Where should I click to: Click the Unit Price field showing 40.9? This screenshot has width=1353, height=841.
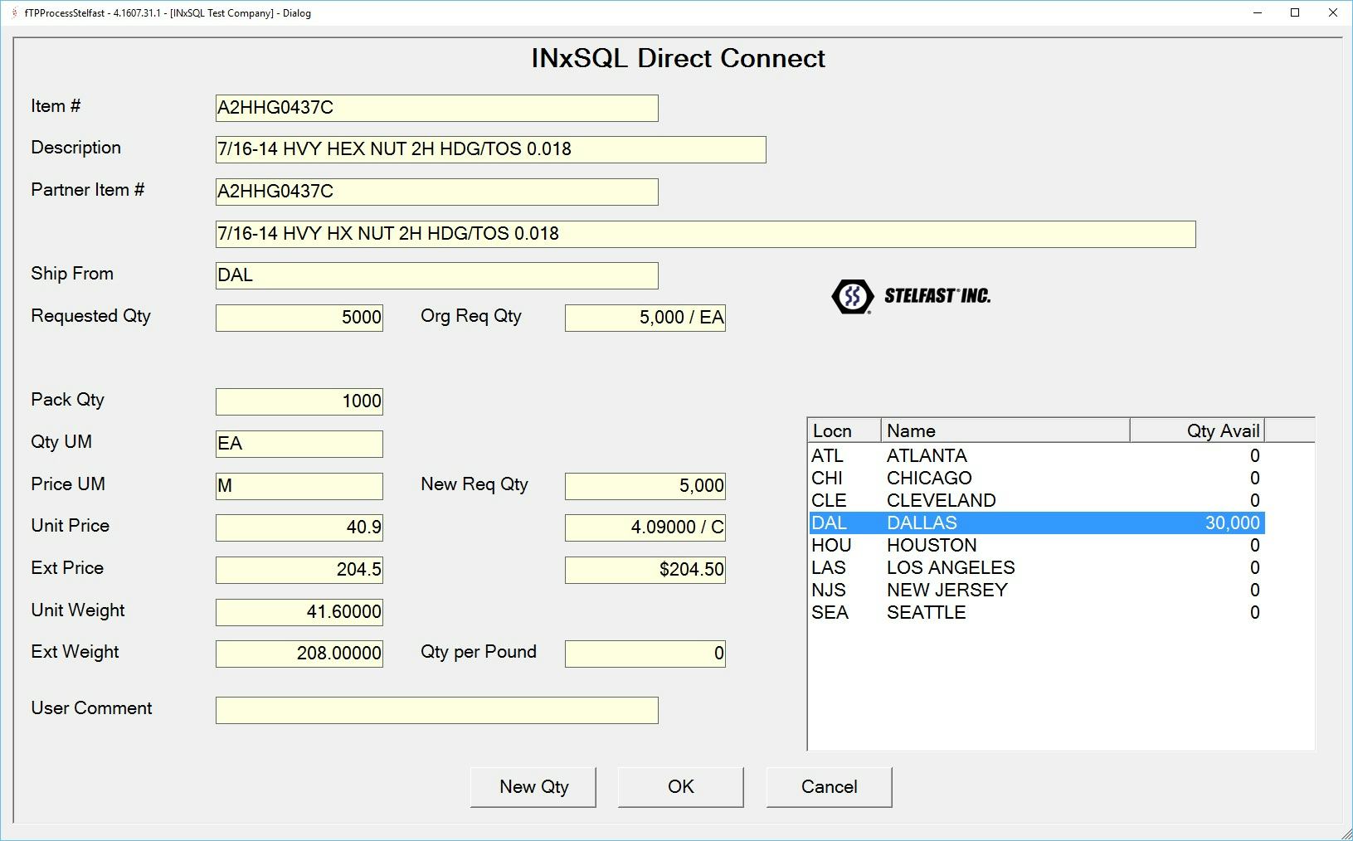coord(299,527)
